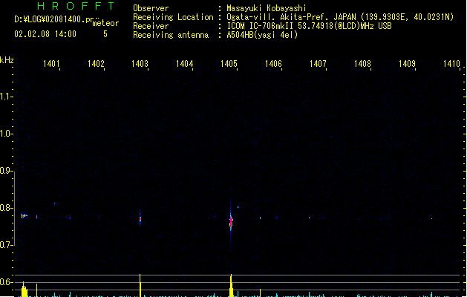
Task: Click the 1.1 kHz frequency axis label
Action: 6,97
